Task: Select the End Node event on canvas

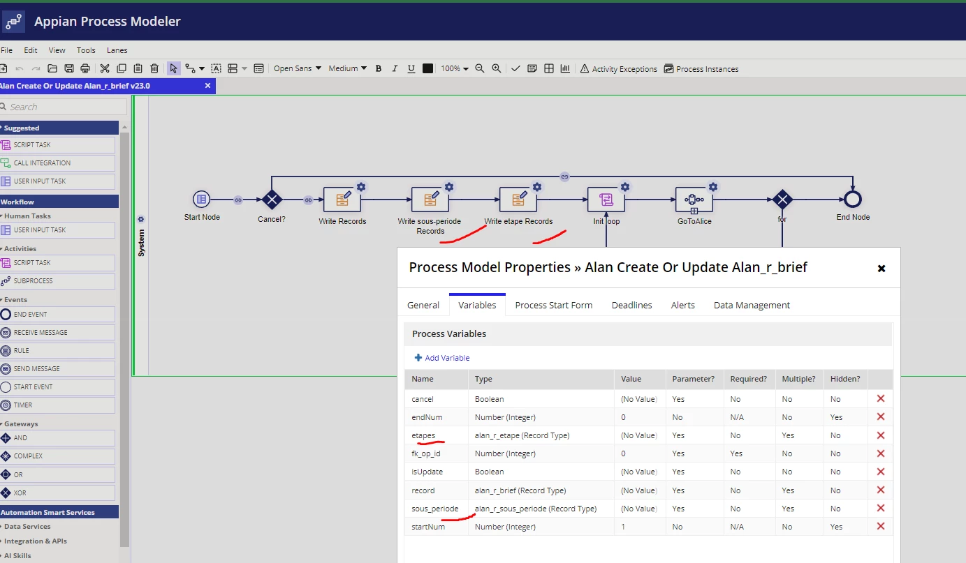Action: (853, 200)
